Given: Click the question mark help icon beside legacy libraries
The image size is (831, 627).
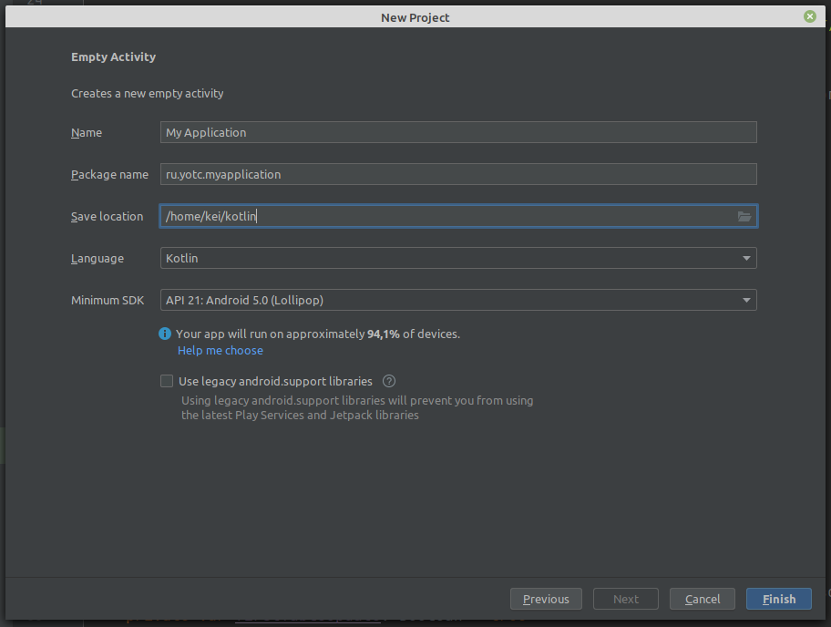Looking at the screenshot, I should [389, 381].
